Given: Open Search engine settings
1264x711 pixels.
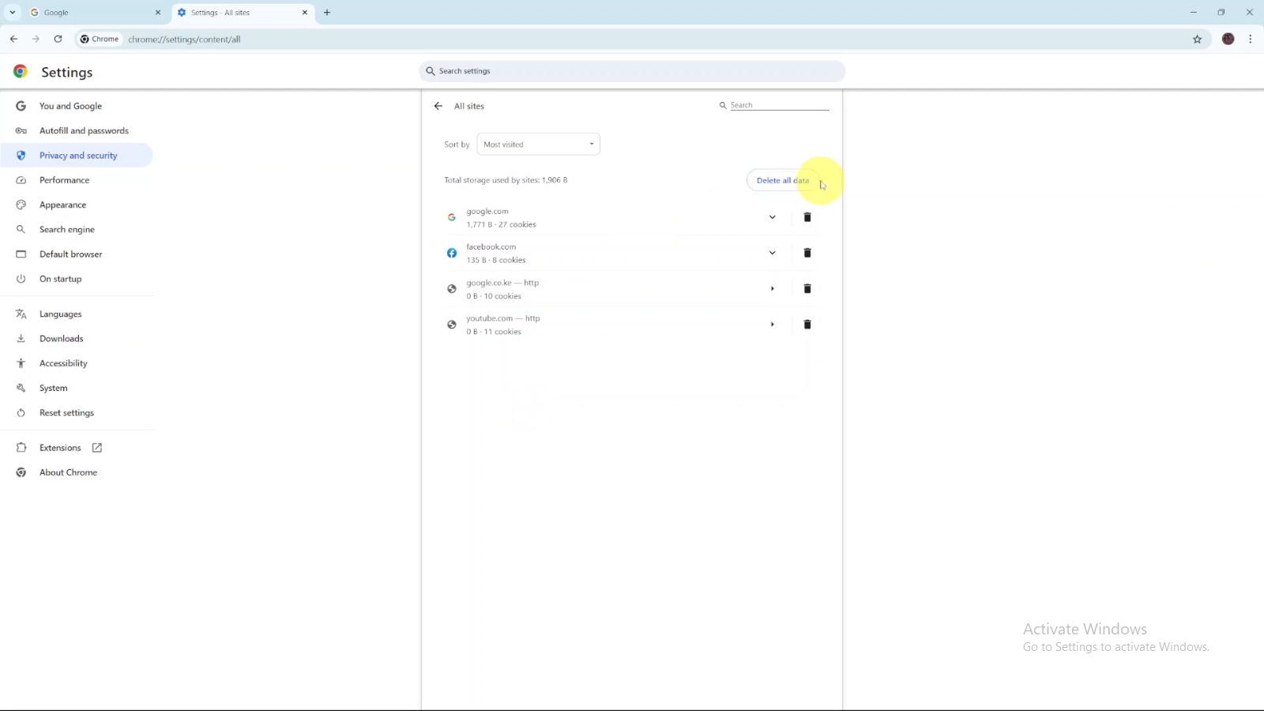Looking at the screenshot, I should point(77,229).
